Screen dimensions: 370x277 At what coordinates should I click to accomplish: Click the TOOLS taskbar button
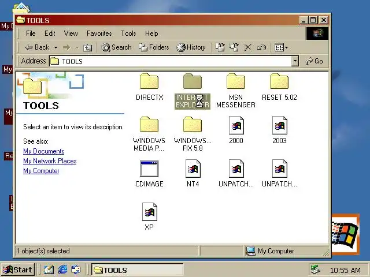click(x=138, y=270)
